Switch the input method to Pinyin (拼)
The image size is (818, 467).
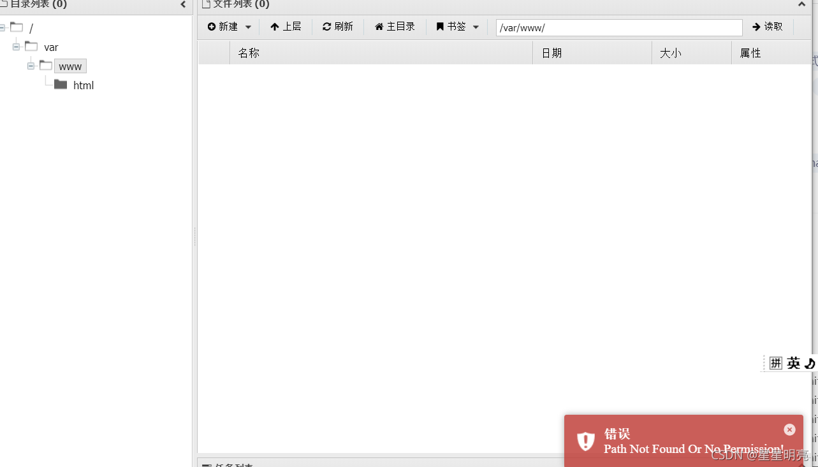coord(775,363)
